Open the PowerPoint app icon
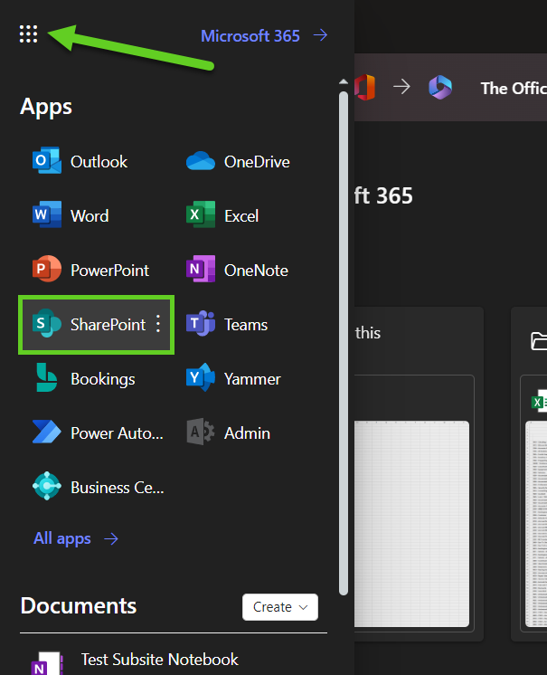This screenshot has height=675, width=547. pyautogui.click(x=47, y=269)
